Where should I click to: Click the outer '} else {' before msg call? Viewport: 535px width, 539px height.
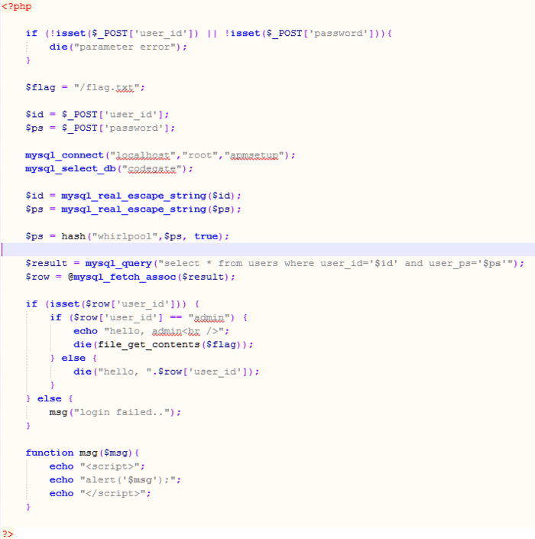tap(49, 399)
